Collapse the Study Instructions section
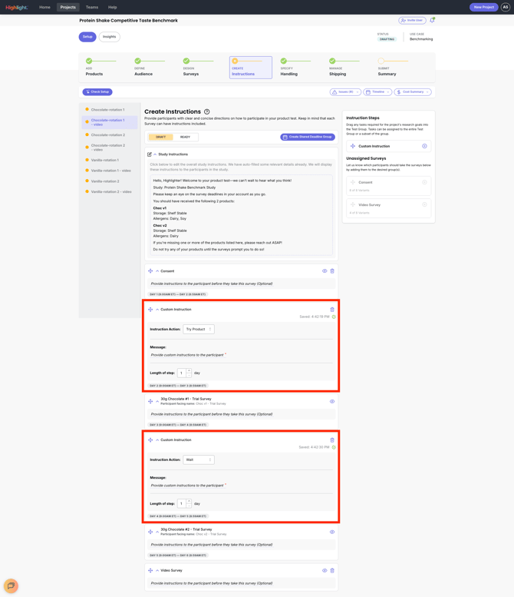Viewport: 514px width, 597px height. coord(155,154)
